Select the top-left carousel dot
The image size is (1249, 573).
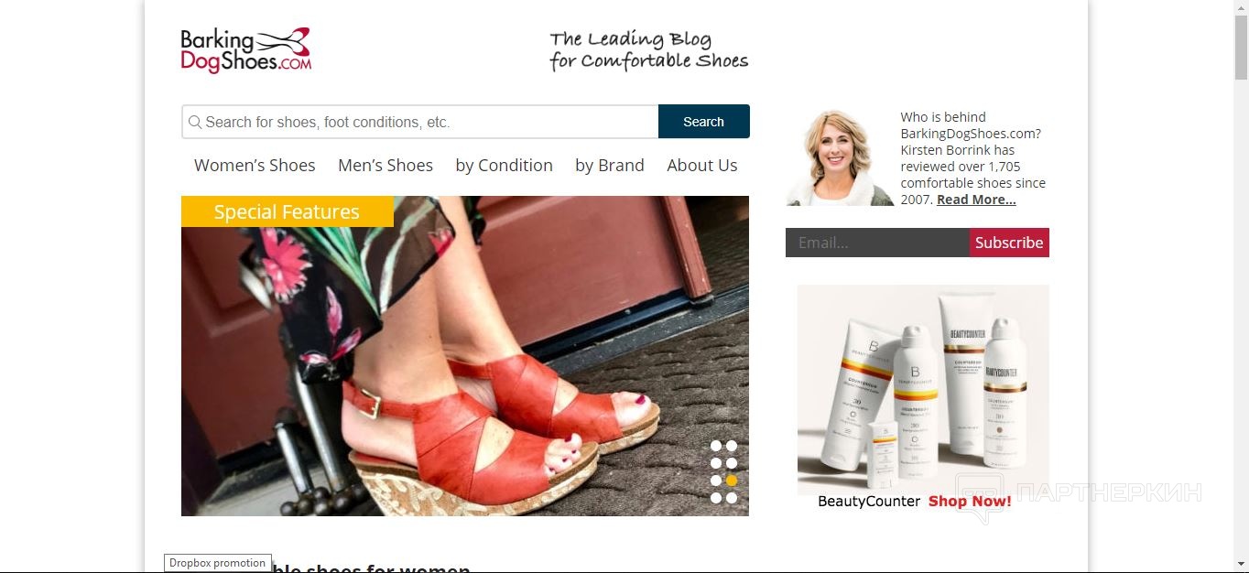[716, 447]
